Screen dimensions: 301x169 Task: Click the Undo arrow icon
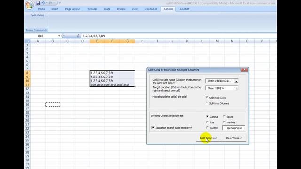(43, 3)
